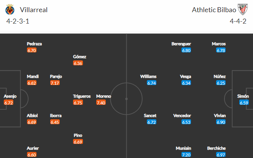Click Vencedor's 6.53 rating badge
The height and width of the screenshot is (158, 253).
pyautogui.click(x=186, y=122)
